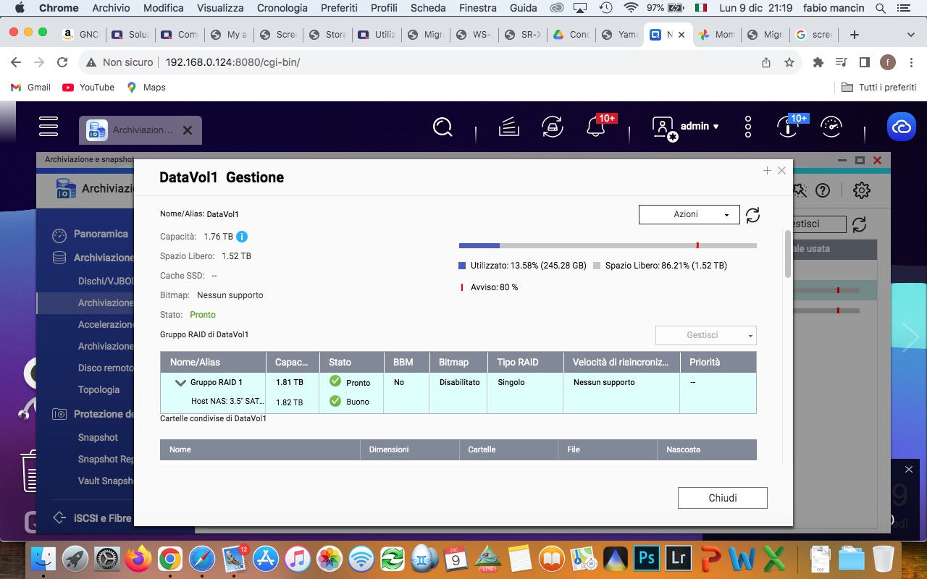
Task: Collapse the Gruppo RAID 1 row
Action: pyautogui.click(x=180, y=383)
